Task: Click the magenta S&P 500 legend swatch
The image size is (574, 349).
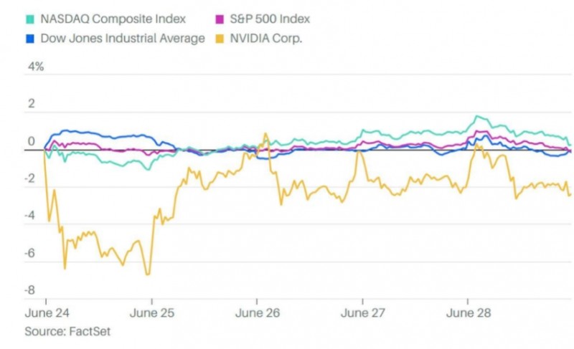Action: pos(221,19)
